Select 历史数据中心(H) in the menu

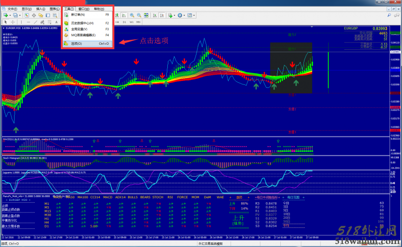coord(82,23)
